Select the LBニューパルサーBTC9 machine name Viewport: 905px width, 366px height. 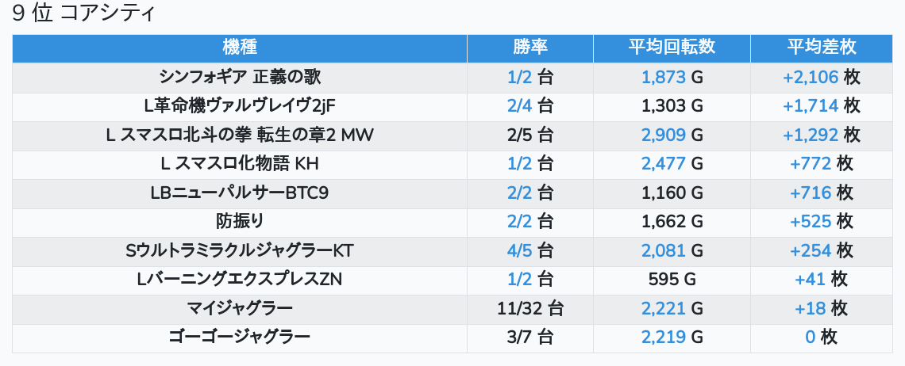[x=240, y=193]
